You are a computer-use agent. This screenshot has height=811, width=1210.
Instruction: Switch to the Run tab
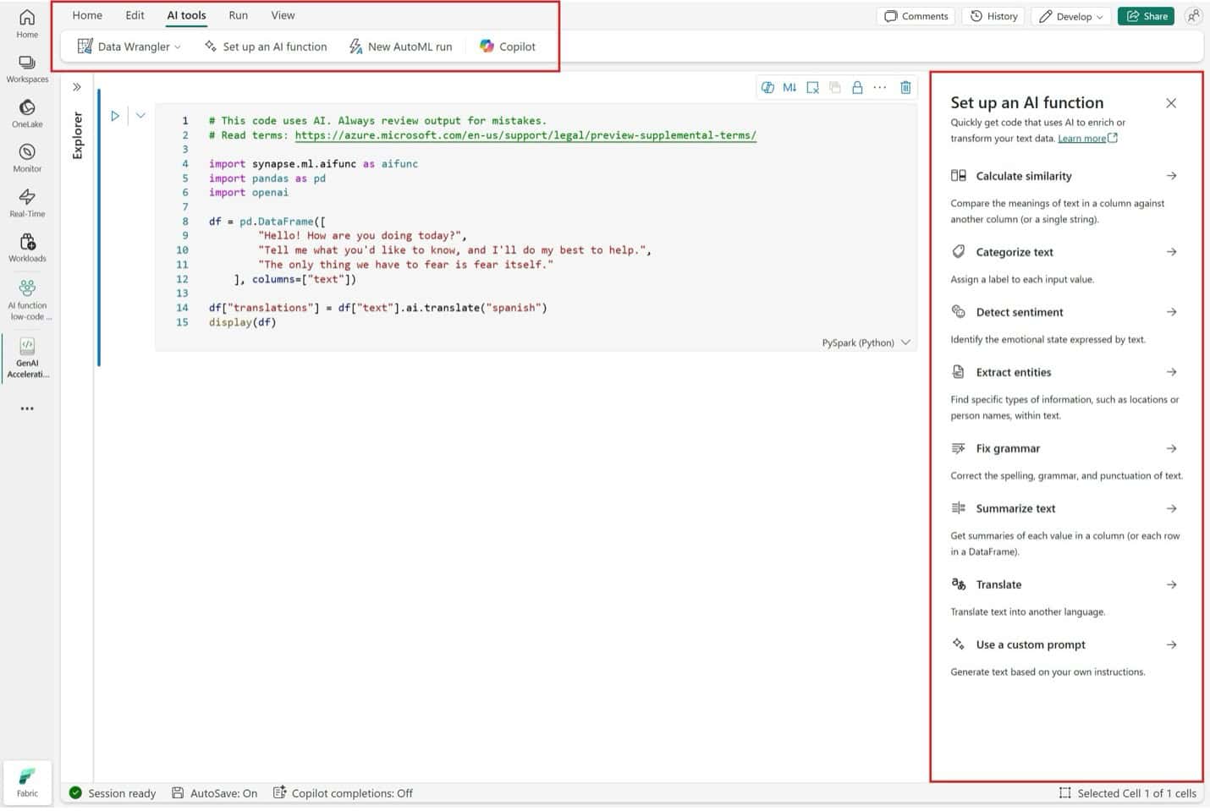coord(239,15)
